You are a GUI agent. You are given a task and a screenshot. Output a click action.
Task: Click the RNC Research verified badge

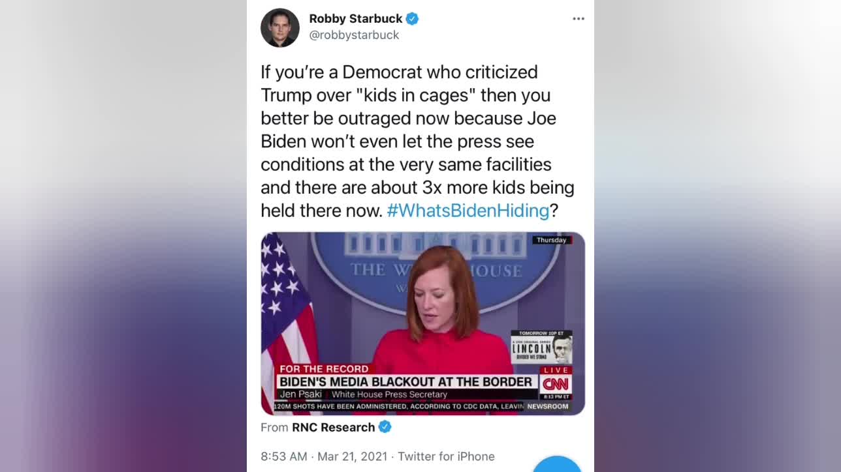(x=385, y=427)
